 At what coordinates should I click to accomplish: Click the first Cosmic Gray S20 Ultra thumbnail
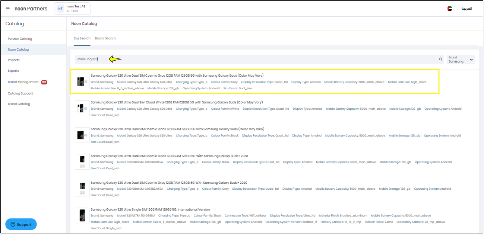(82, 81)
